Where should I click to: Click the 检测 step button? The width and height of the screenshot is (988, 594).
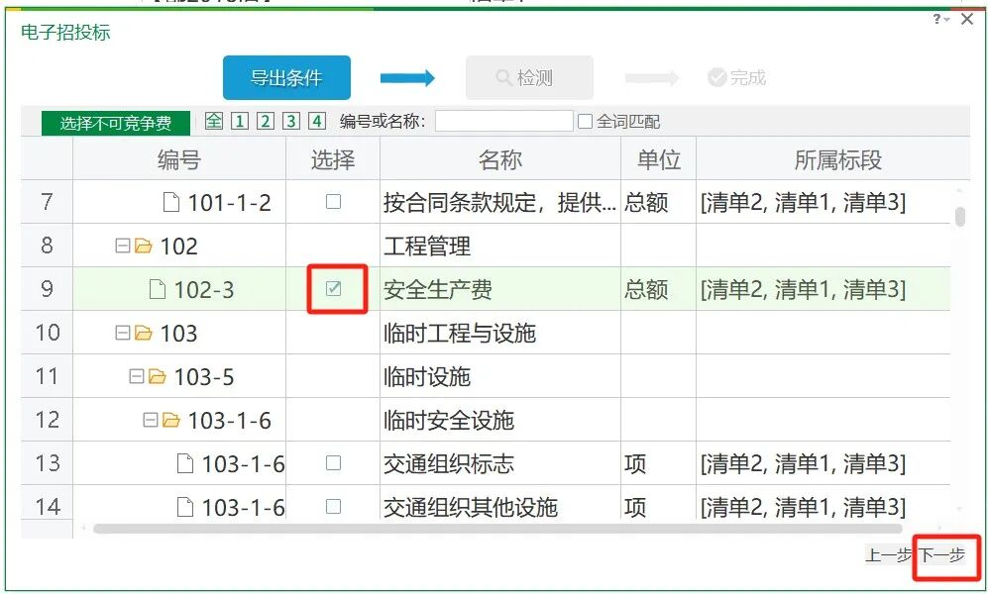529,78
